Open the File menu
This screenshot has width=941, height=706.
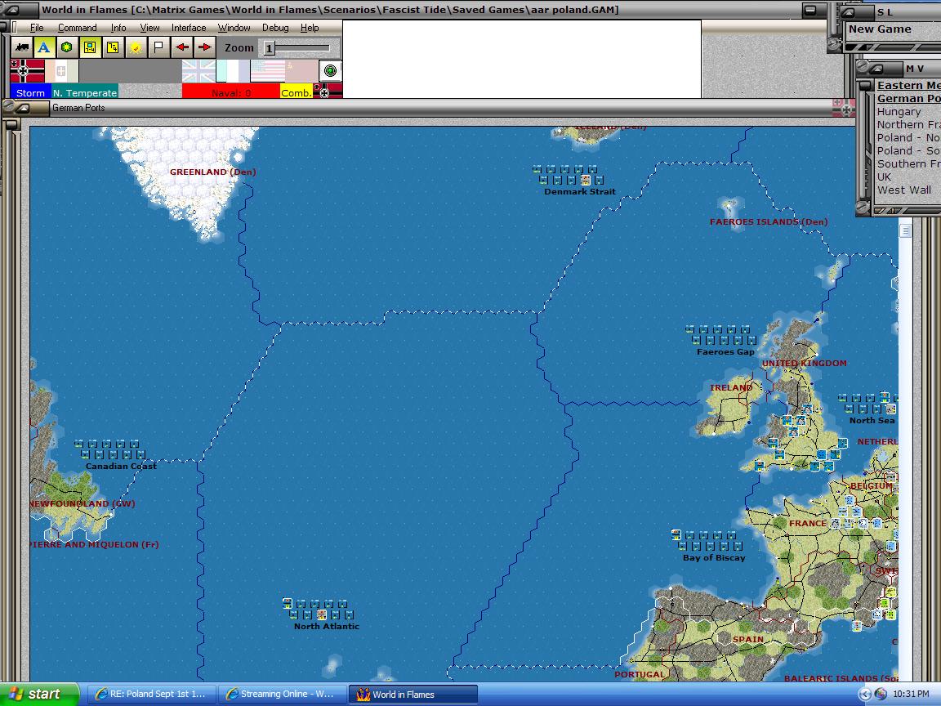tap(37, 28)
